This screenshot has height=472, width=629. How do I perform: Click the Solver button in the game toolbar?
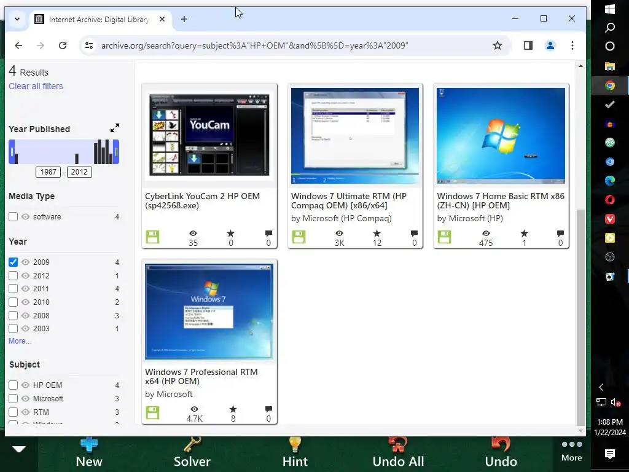[192, 453]
